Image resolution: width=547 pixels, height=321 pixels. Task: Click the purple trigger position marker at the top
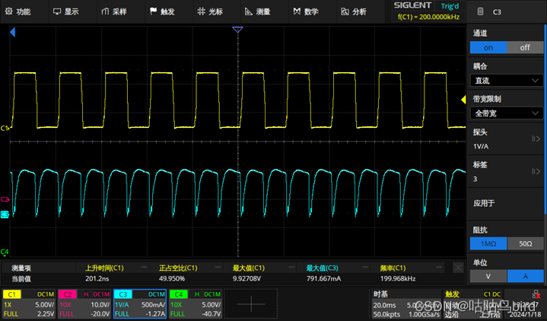tap(237, 30)
